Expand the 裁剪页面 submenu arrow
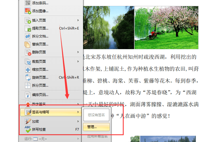The width and height of the screenshot is (199, 142). click(78, 62)
